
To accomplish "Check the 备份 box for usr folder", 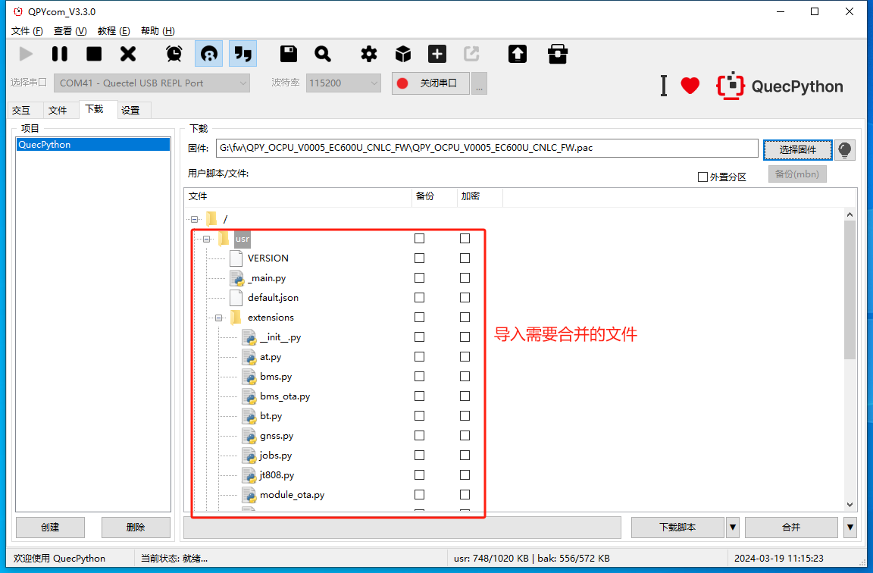I will pyautogui.click(x=419, y=238).
